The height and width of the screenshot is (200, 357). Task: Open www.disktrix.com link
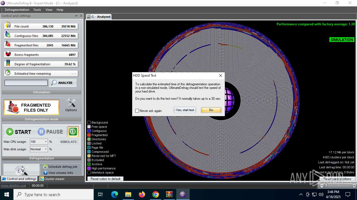coord(13,186)
